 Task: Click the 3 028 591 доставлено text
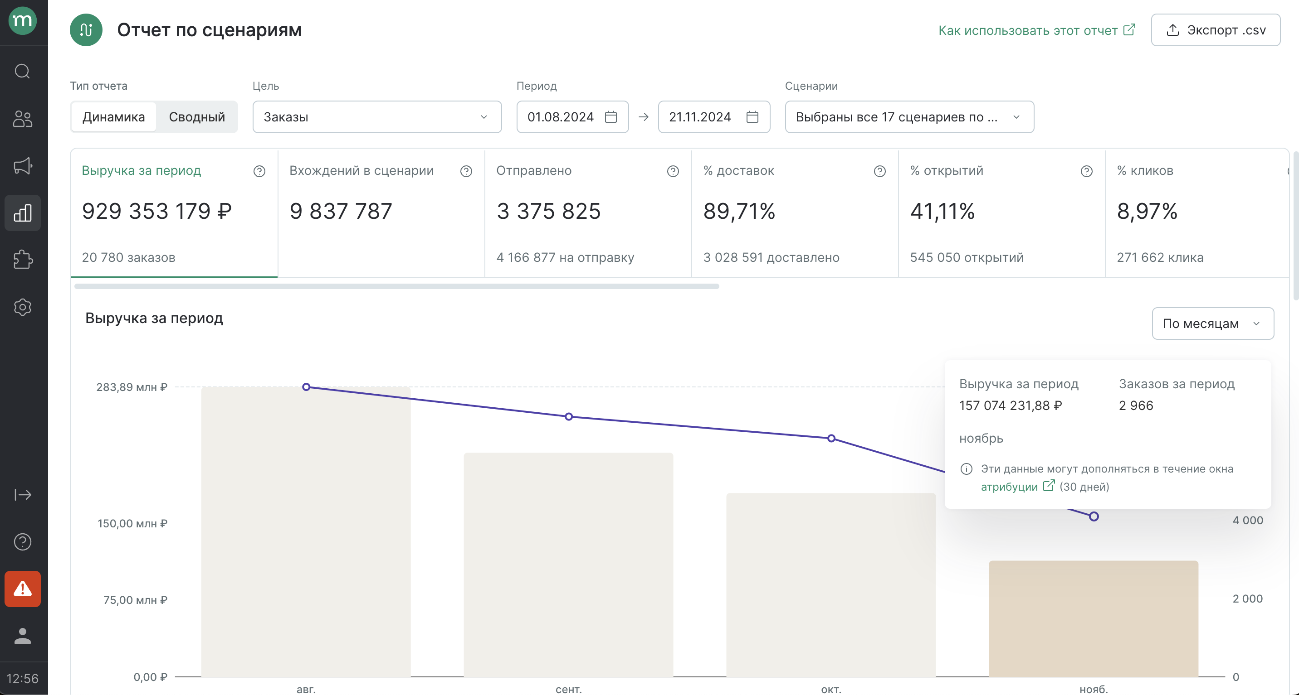tap(772, 257)
